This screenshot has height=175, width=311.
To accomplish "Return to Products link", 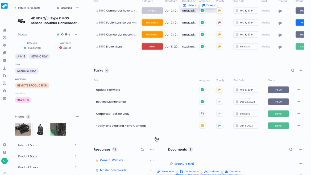I will (x=28, y=8).
